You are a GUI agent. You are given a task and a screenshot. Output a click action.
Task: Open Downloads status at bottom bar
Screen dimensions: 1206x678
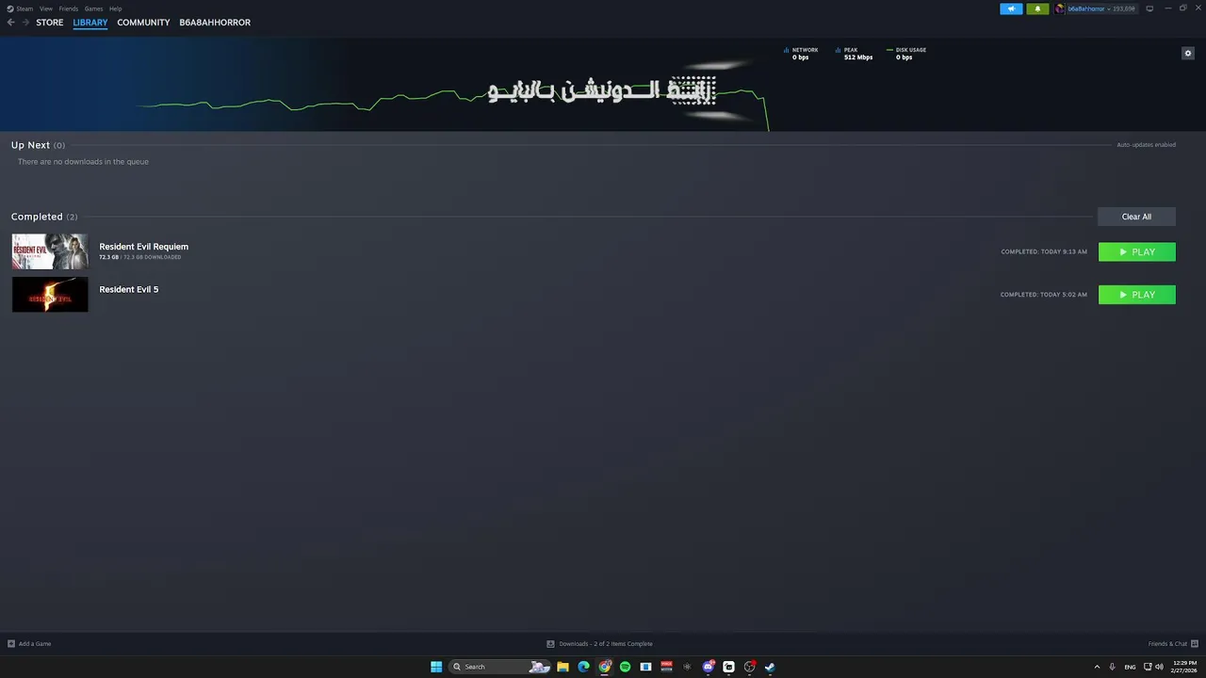click(x=599, y=644)
